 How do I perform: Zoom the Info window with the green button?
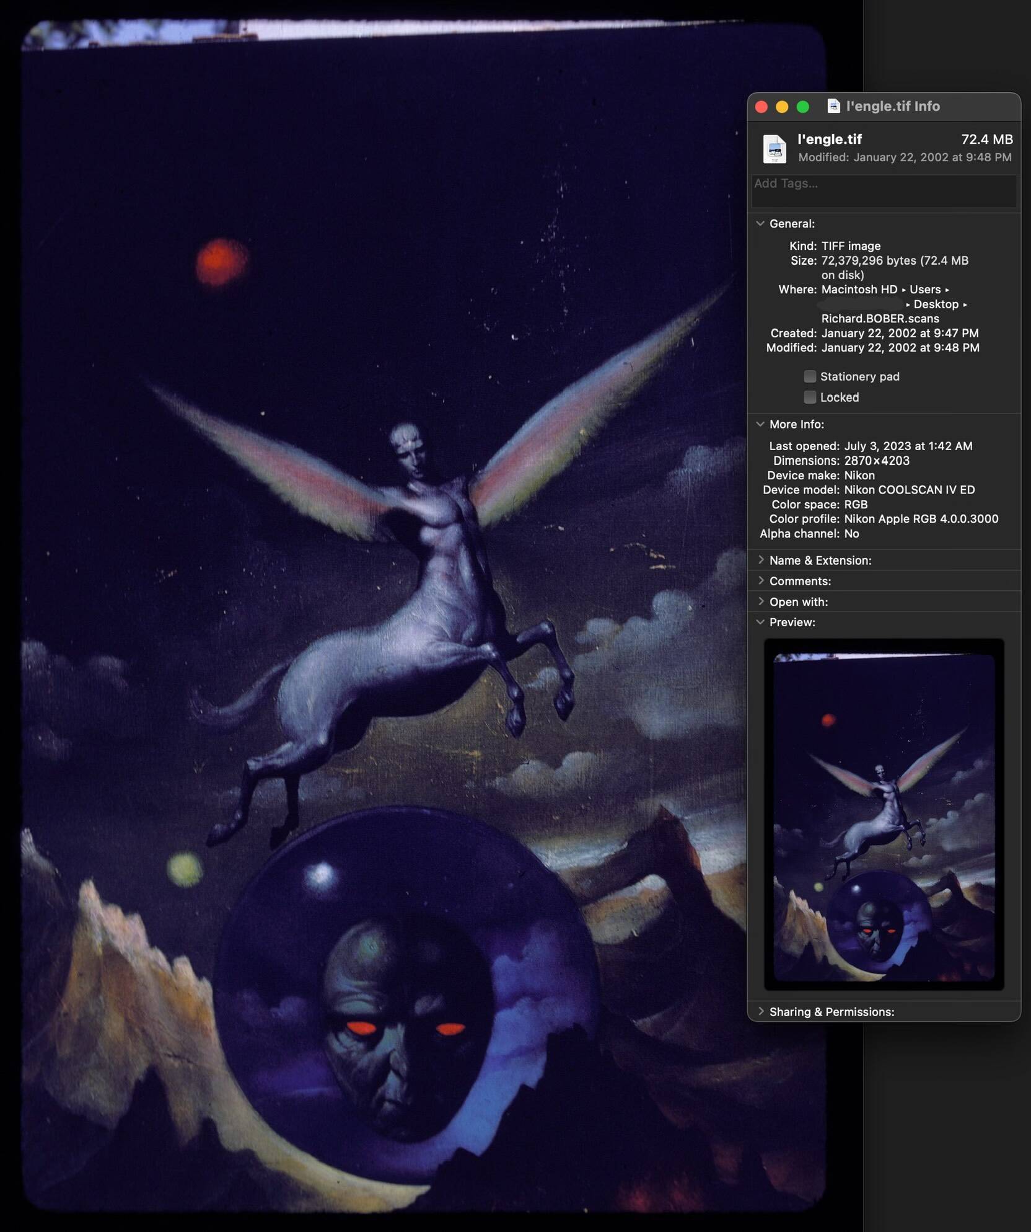[802, 107]
